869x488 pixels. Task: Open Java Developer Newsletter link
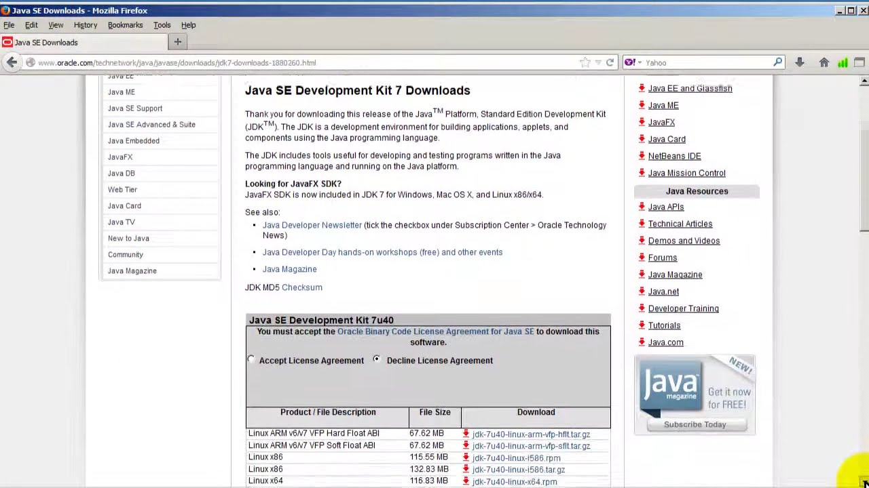312,225
